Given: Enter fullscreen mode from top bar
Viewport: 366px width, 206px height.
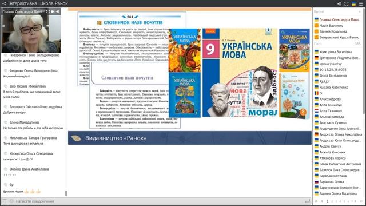Looking at the screenshot, I should pos(347,4).
